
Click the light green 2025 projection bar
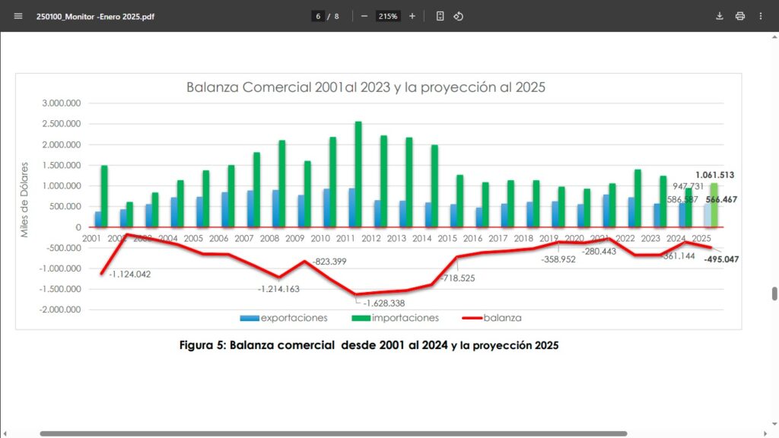(x=714, y=205)
